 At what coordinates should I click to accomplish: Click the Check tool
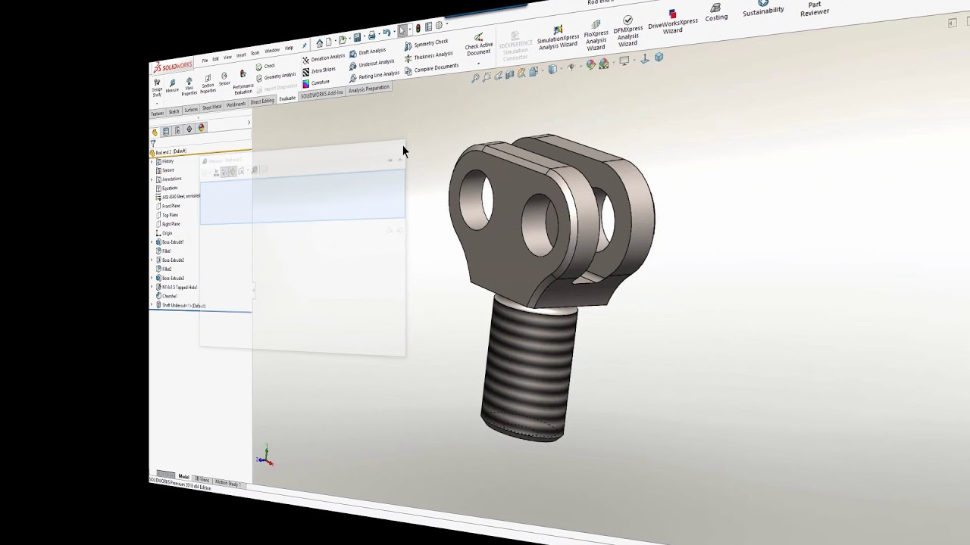pos(265,67)
